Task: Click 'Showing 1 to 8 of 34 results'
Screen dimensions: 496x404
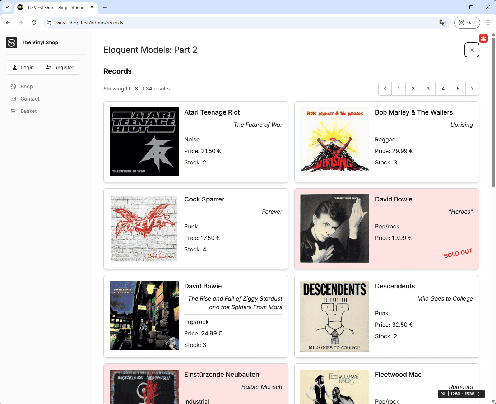Action: coord(136,89)
